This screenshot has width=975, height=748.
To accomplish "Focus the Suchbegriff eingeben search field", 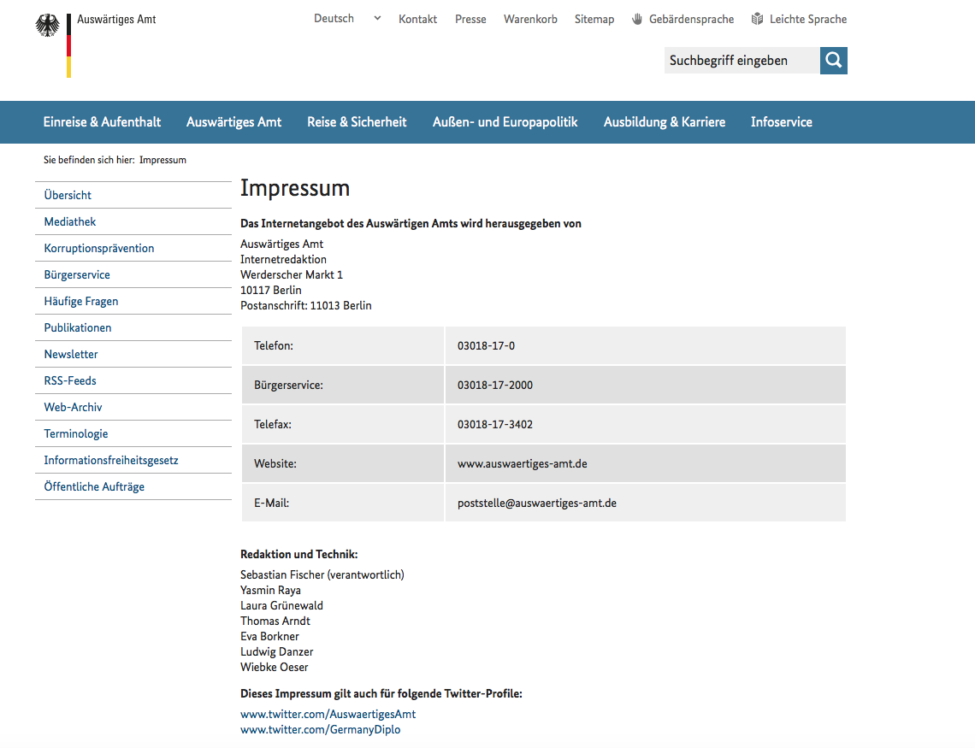I will point(742,60).
